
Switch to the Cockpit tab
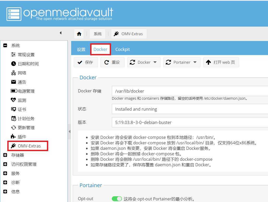coord(123,49)
